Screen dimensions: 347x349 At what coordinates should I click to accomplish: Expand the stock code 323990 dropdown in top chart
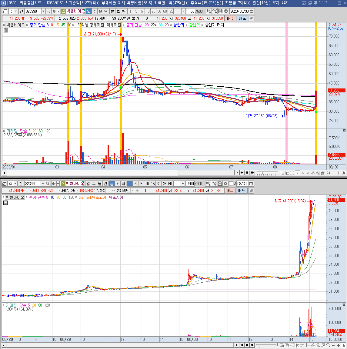(x=43, y=11)
